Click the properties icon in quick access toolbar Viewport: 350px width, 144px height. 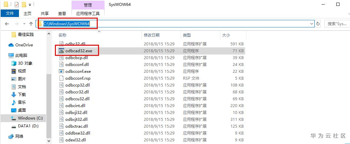[17, 4]
